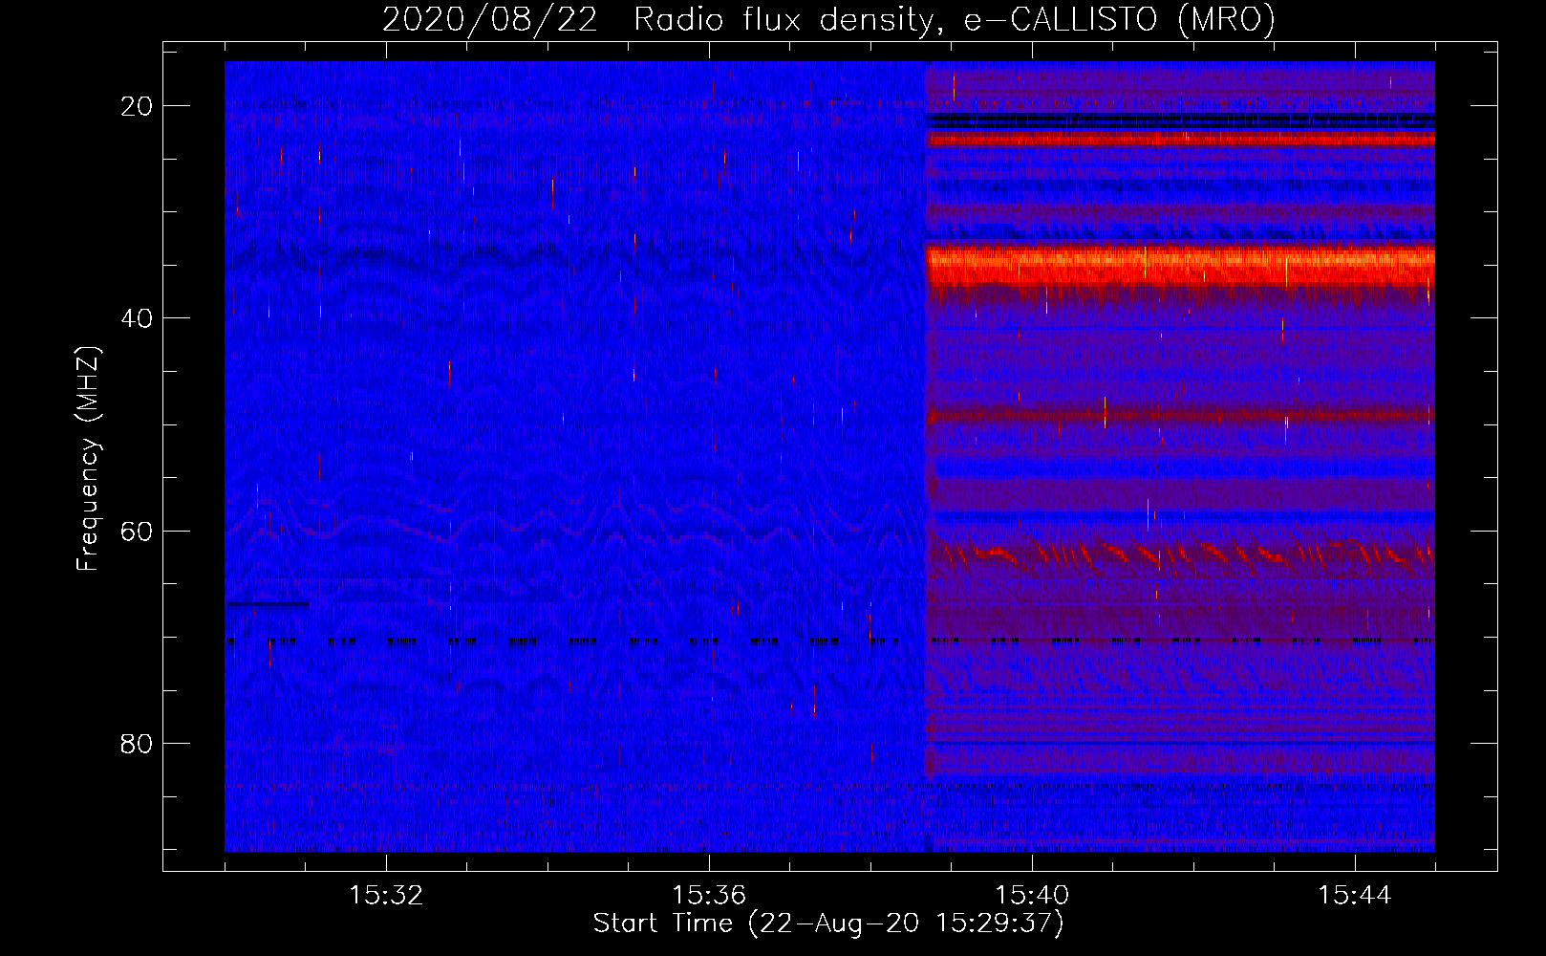
Task: Click the "Start Time (22-Aug-20 15:29:37)" label
Action: tap(828, 923)
